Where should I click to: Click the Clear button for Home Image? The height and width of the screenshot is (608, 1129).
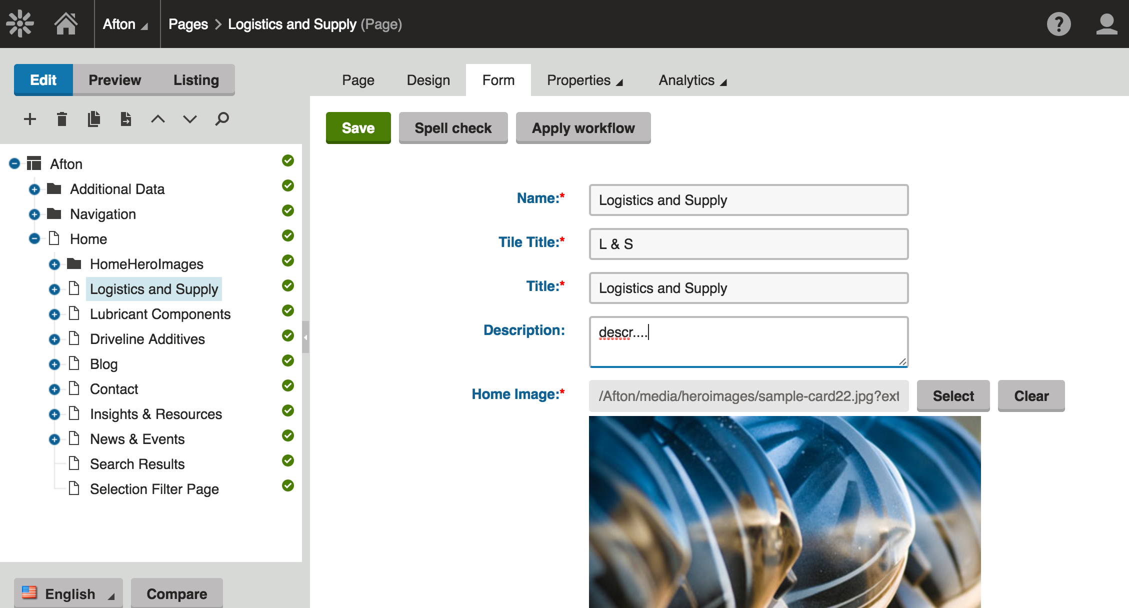1030,396
